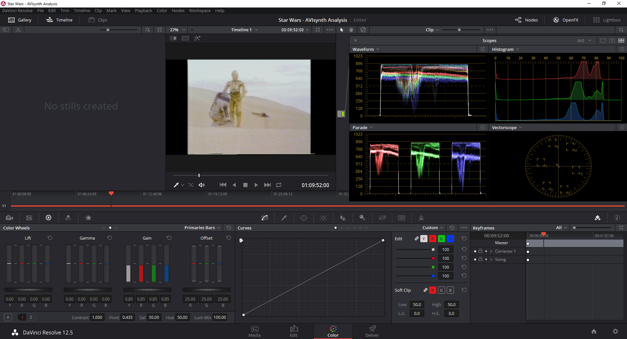Mute audio with the speaker icon
Viewport: 627px width, 339px height.
coord(201,185)
